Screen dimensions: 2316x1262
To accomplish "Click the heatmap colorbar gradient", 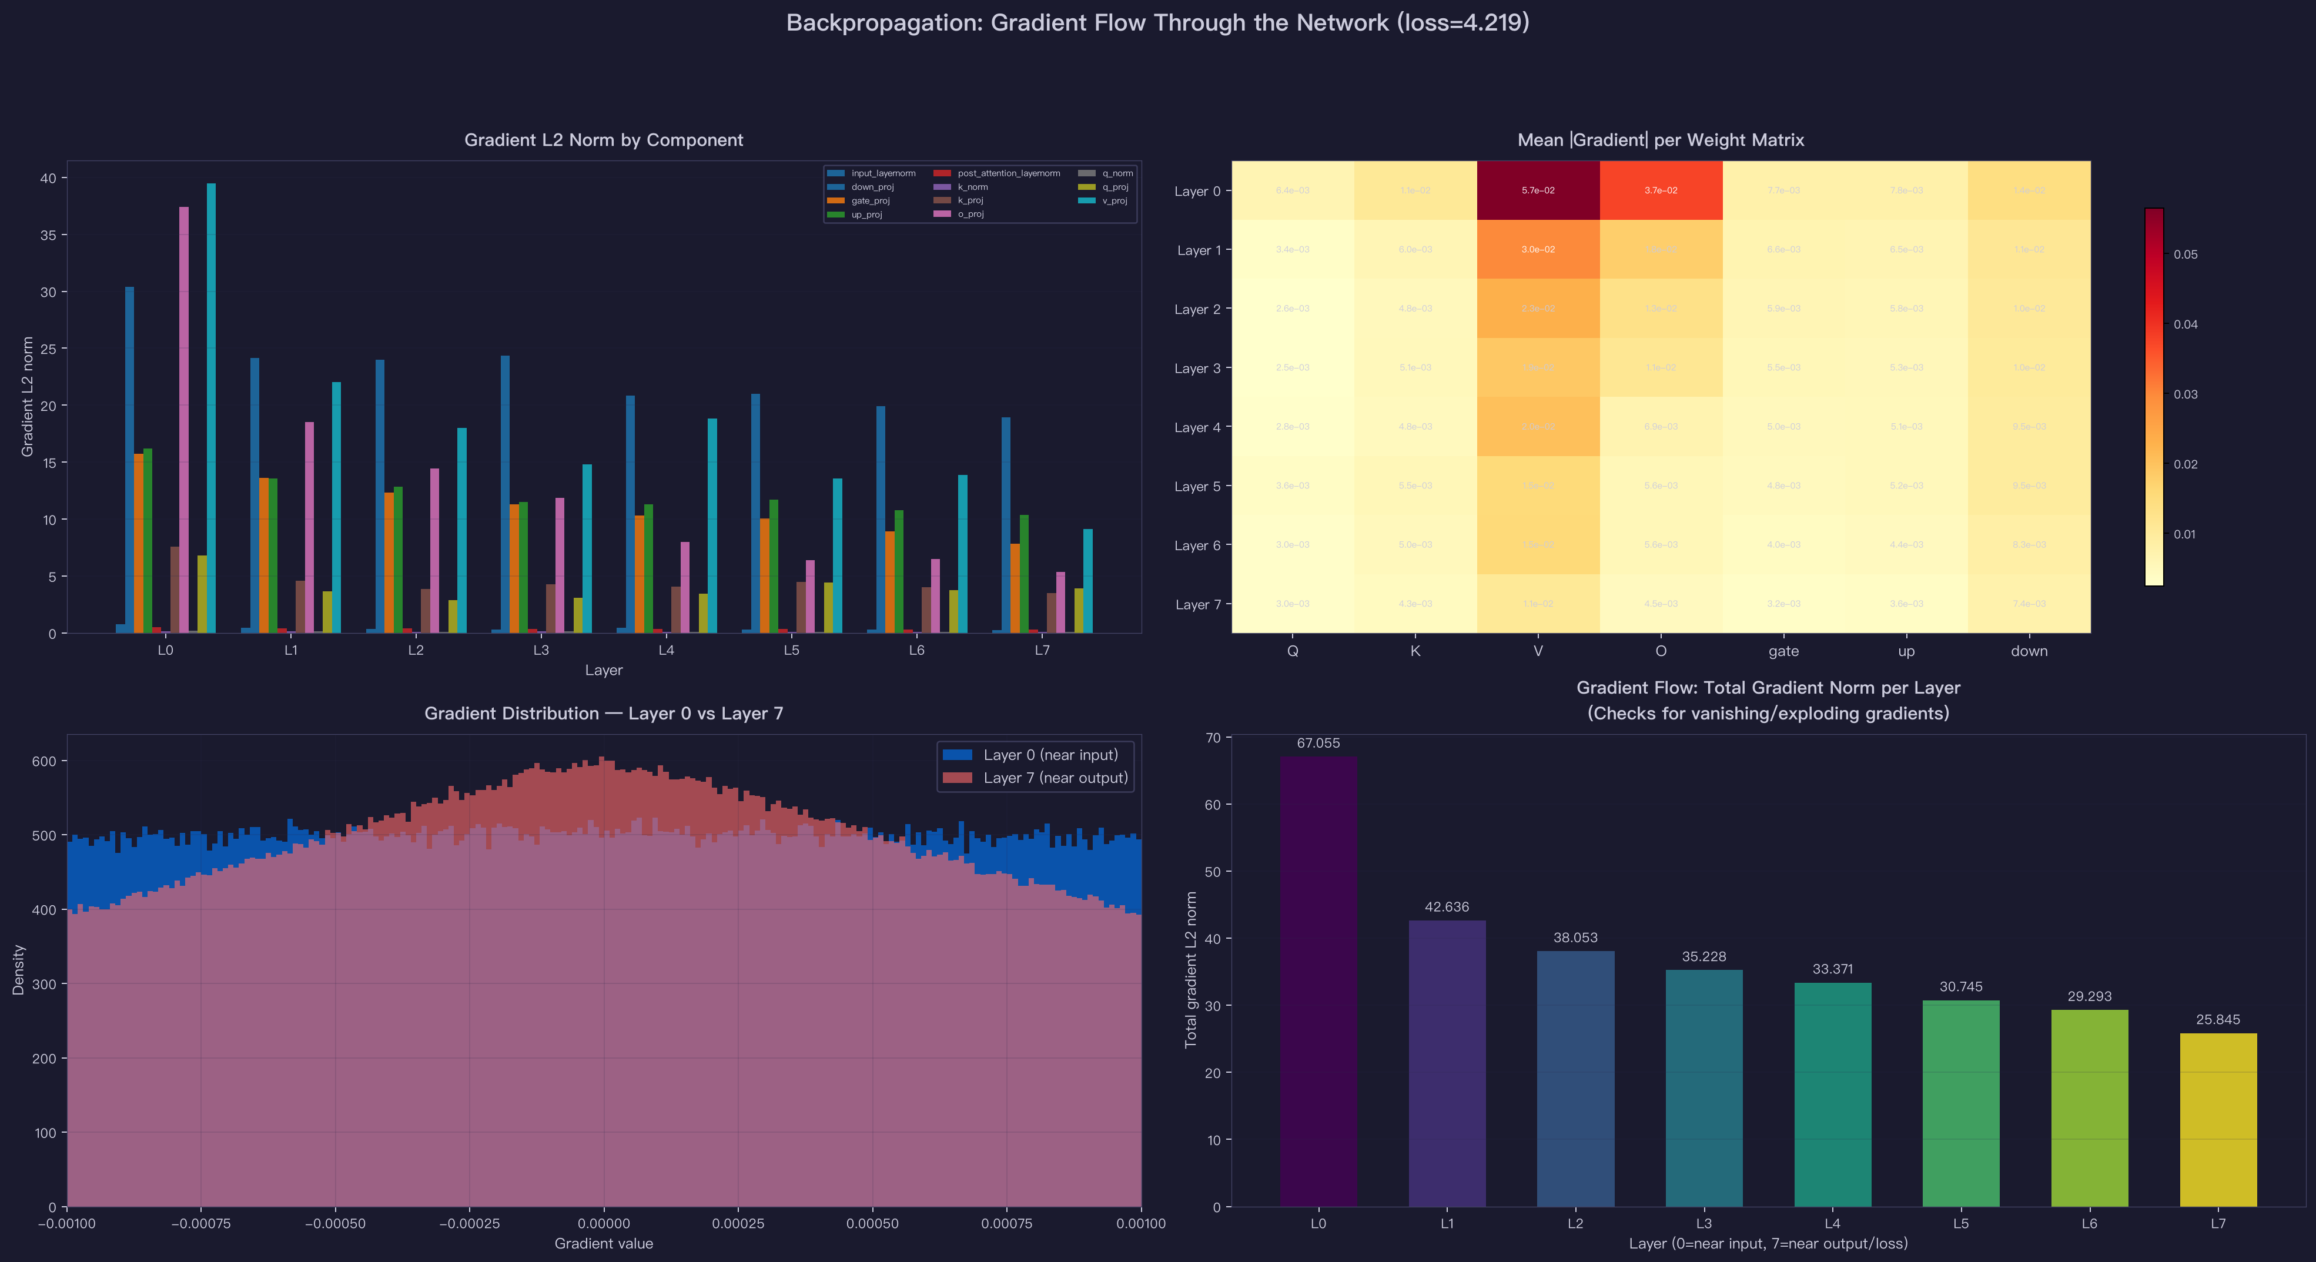I will pyautogui.click(x=2153, y=397).
